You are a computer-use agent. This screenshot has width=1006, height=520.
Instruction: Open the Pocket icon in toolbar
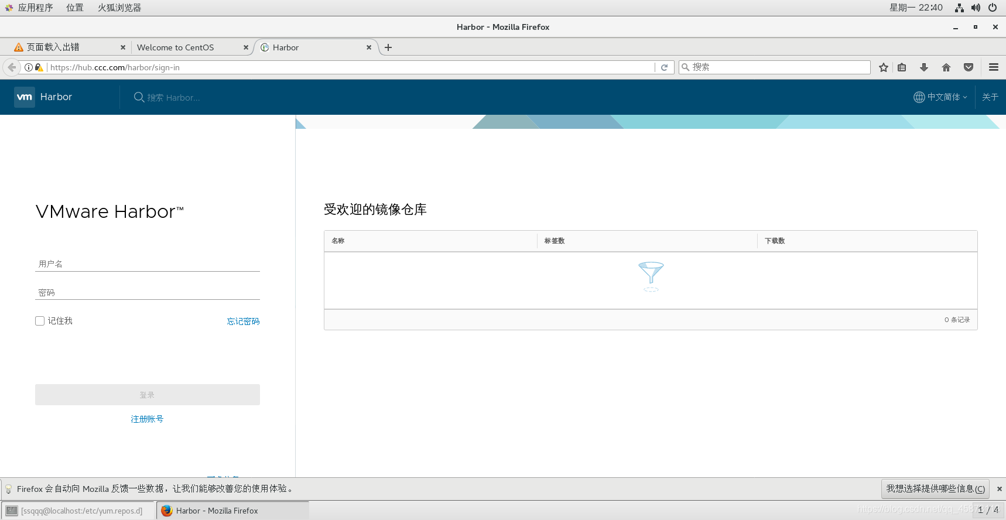pyautogui.click(x=969, y=67)
